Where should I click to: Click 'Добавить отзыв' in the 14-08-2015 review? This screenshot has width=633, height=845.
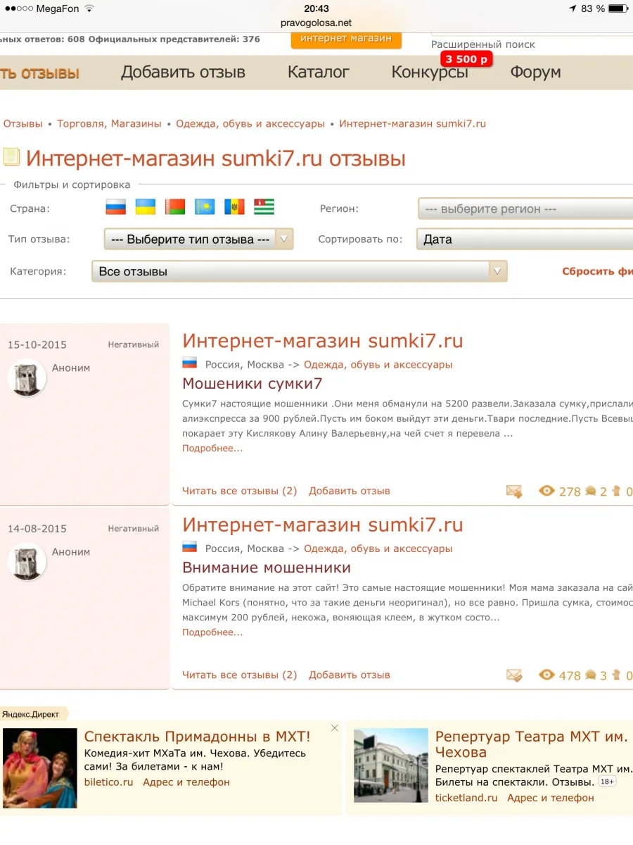[x=350, y=675]
